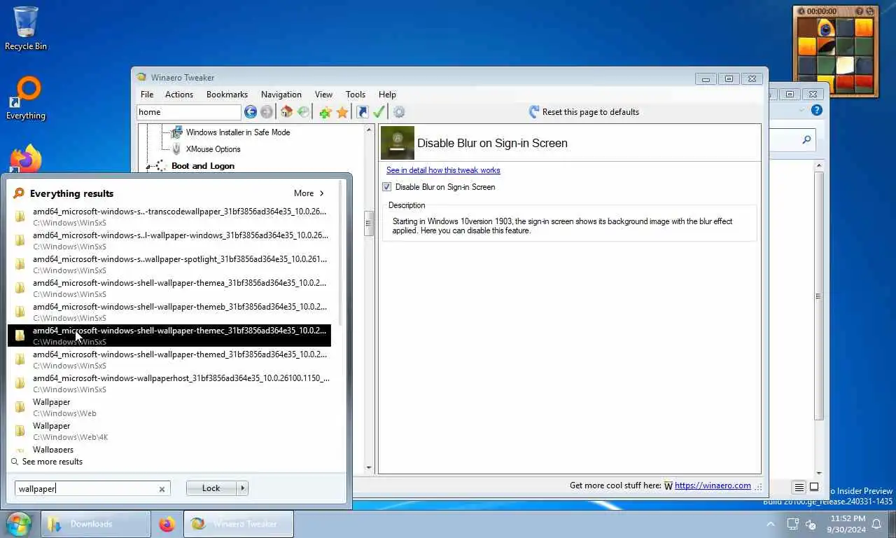Select Boot and Logon tree category
This screenshot has height=538, width=896.
pos(203,166)
